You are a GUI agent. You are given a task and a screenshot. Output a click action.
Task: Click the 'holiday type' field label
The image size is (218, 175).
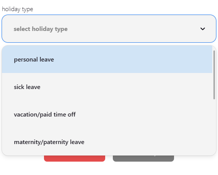pos(18,9)
